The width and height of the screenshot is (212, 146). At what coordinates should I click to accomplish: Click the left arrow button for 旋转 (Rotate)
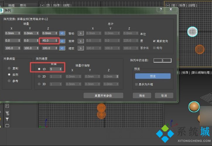(x=62, y=41)
